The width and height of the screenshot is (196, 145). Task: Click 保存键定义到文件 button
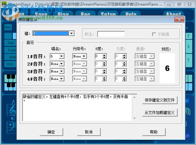tap(160, 100)
